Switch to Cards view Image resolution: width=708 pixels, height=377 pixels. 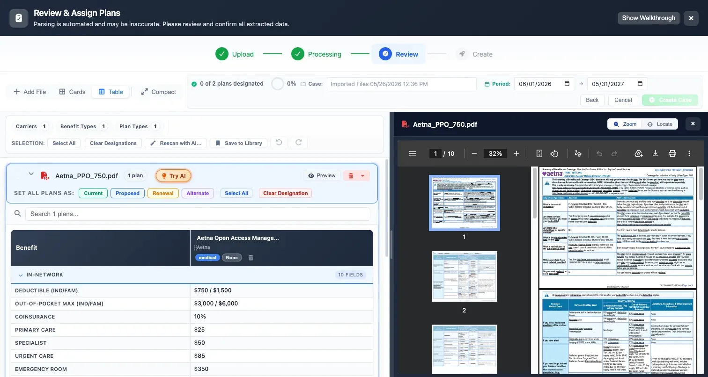(x=72, y=92)
